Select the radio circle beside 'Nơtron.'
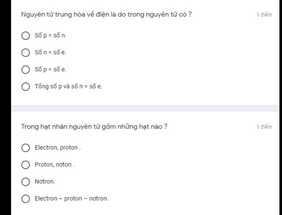 26,182
